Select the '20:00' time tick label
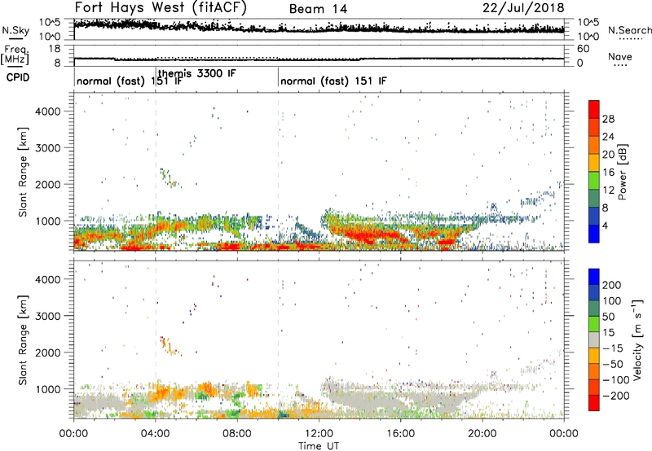The image size is (652, 451). (482, 434)
